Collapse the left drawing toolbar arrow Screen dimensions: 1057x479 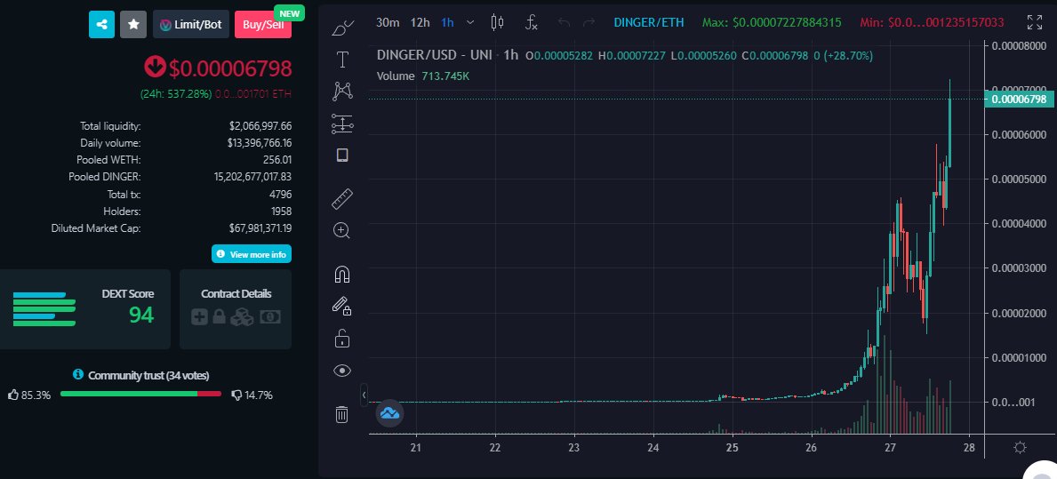364,395
